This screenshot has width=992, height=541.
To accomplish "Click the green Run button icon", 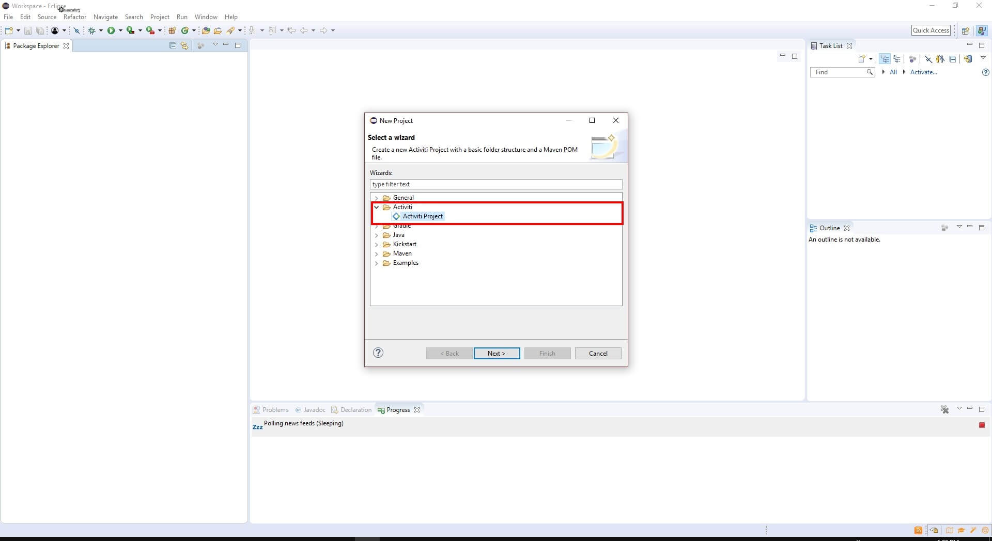I will 111,30.
